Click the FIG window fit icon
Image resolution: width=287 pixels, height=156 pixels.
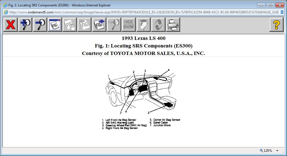click(55, 25)
